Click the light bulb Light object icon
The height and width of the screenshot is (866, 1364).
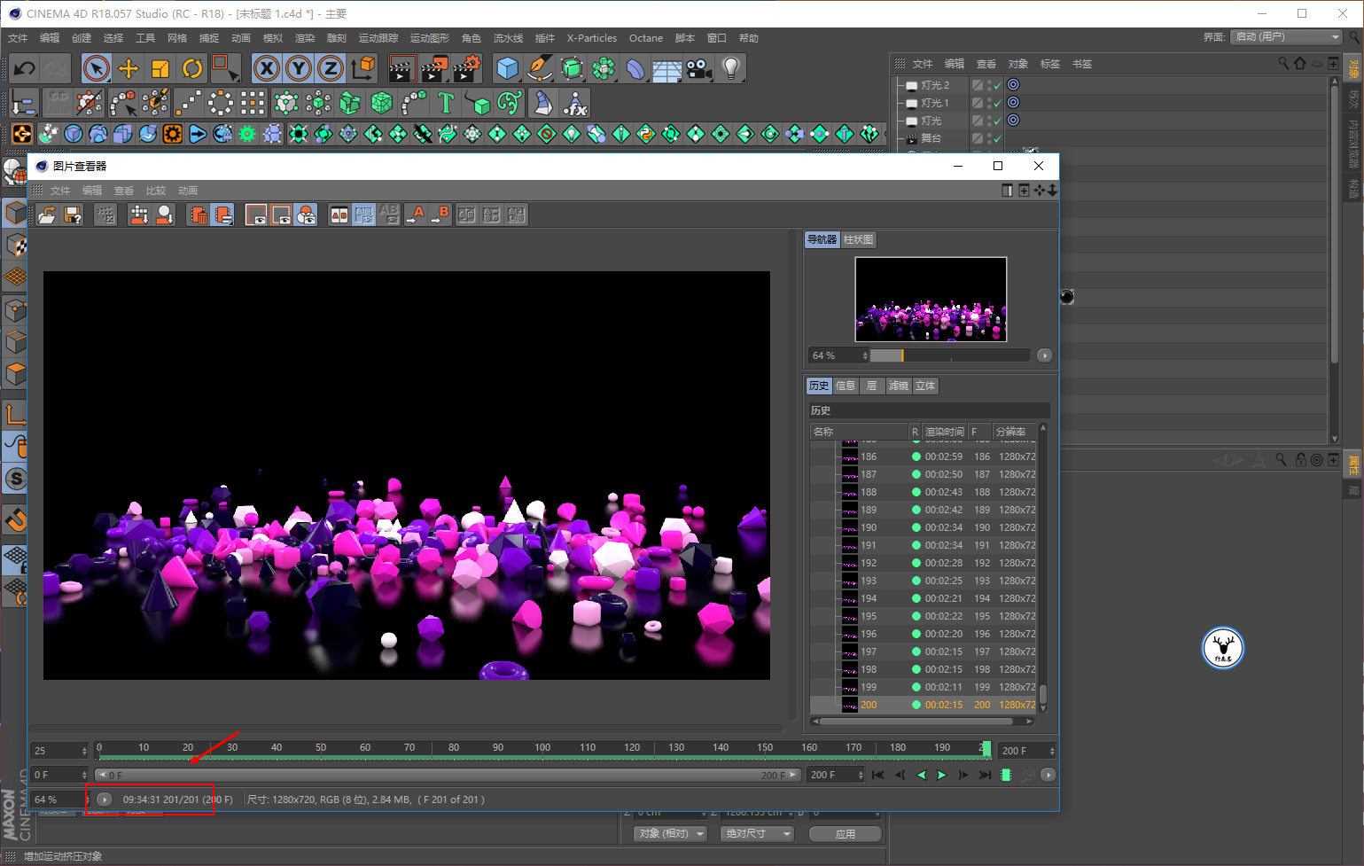[x=730, y=69]
